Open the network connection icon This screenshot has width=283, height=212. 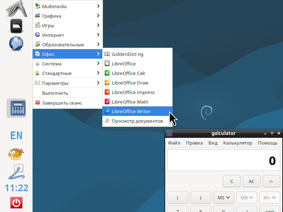tap(16, 172)
